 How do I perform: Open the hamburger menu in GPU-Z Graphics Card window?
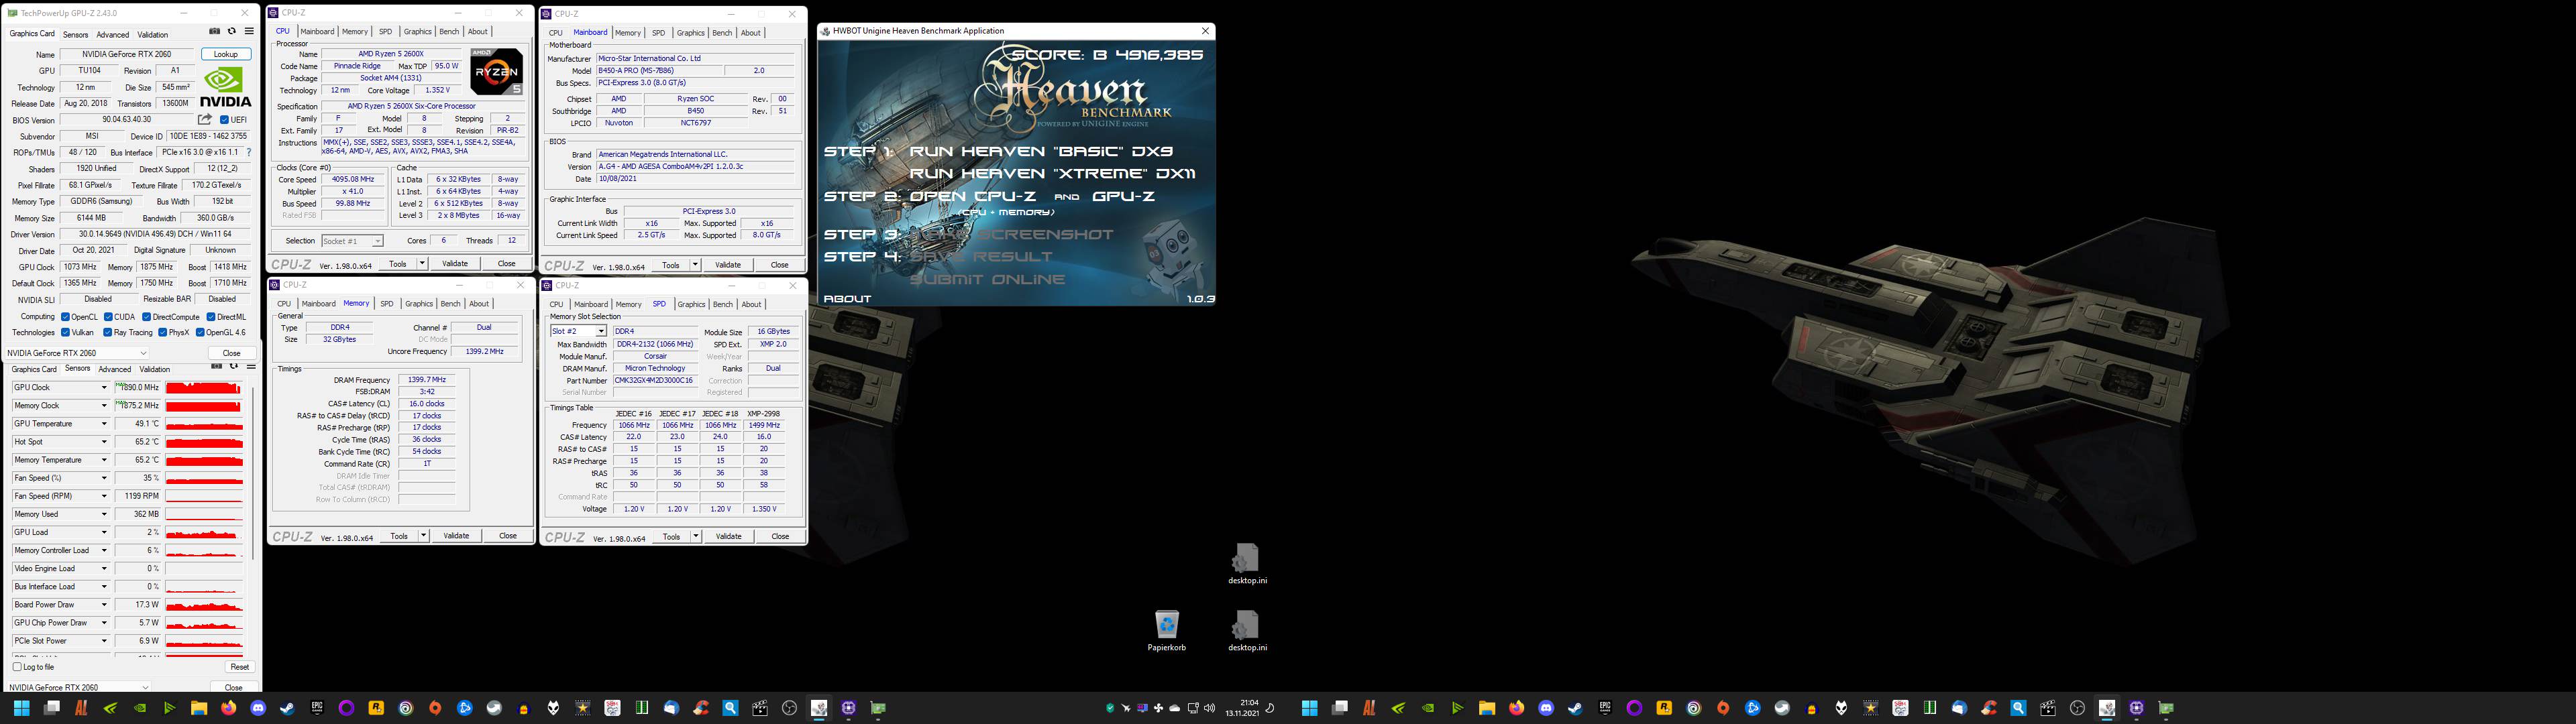click(x=249, y=32)
